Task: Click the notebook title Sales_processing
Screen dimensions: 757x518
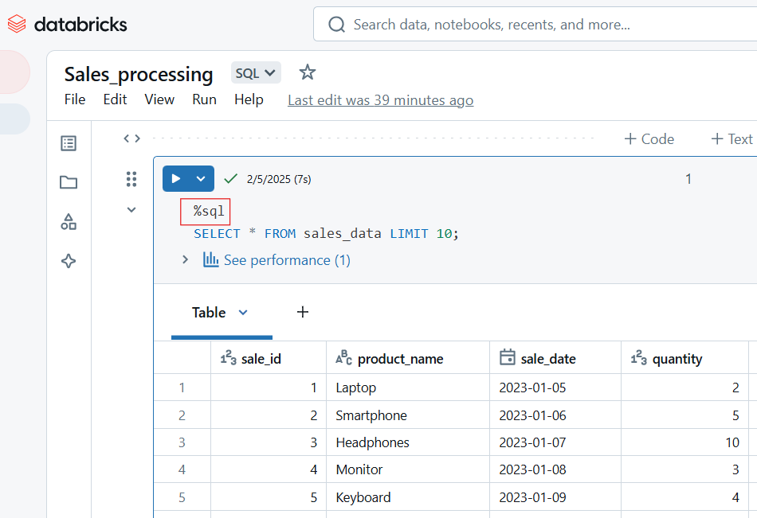Action: click(x=139, y=74)
